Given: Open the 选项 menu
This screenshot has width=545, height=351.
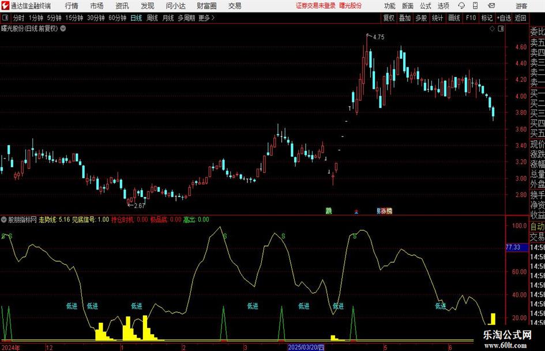Looking at the screenshot, I should (x=443, y=6).
